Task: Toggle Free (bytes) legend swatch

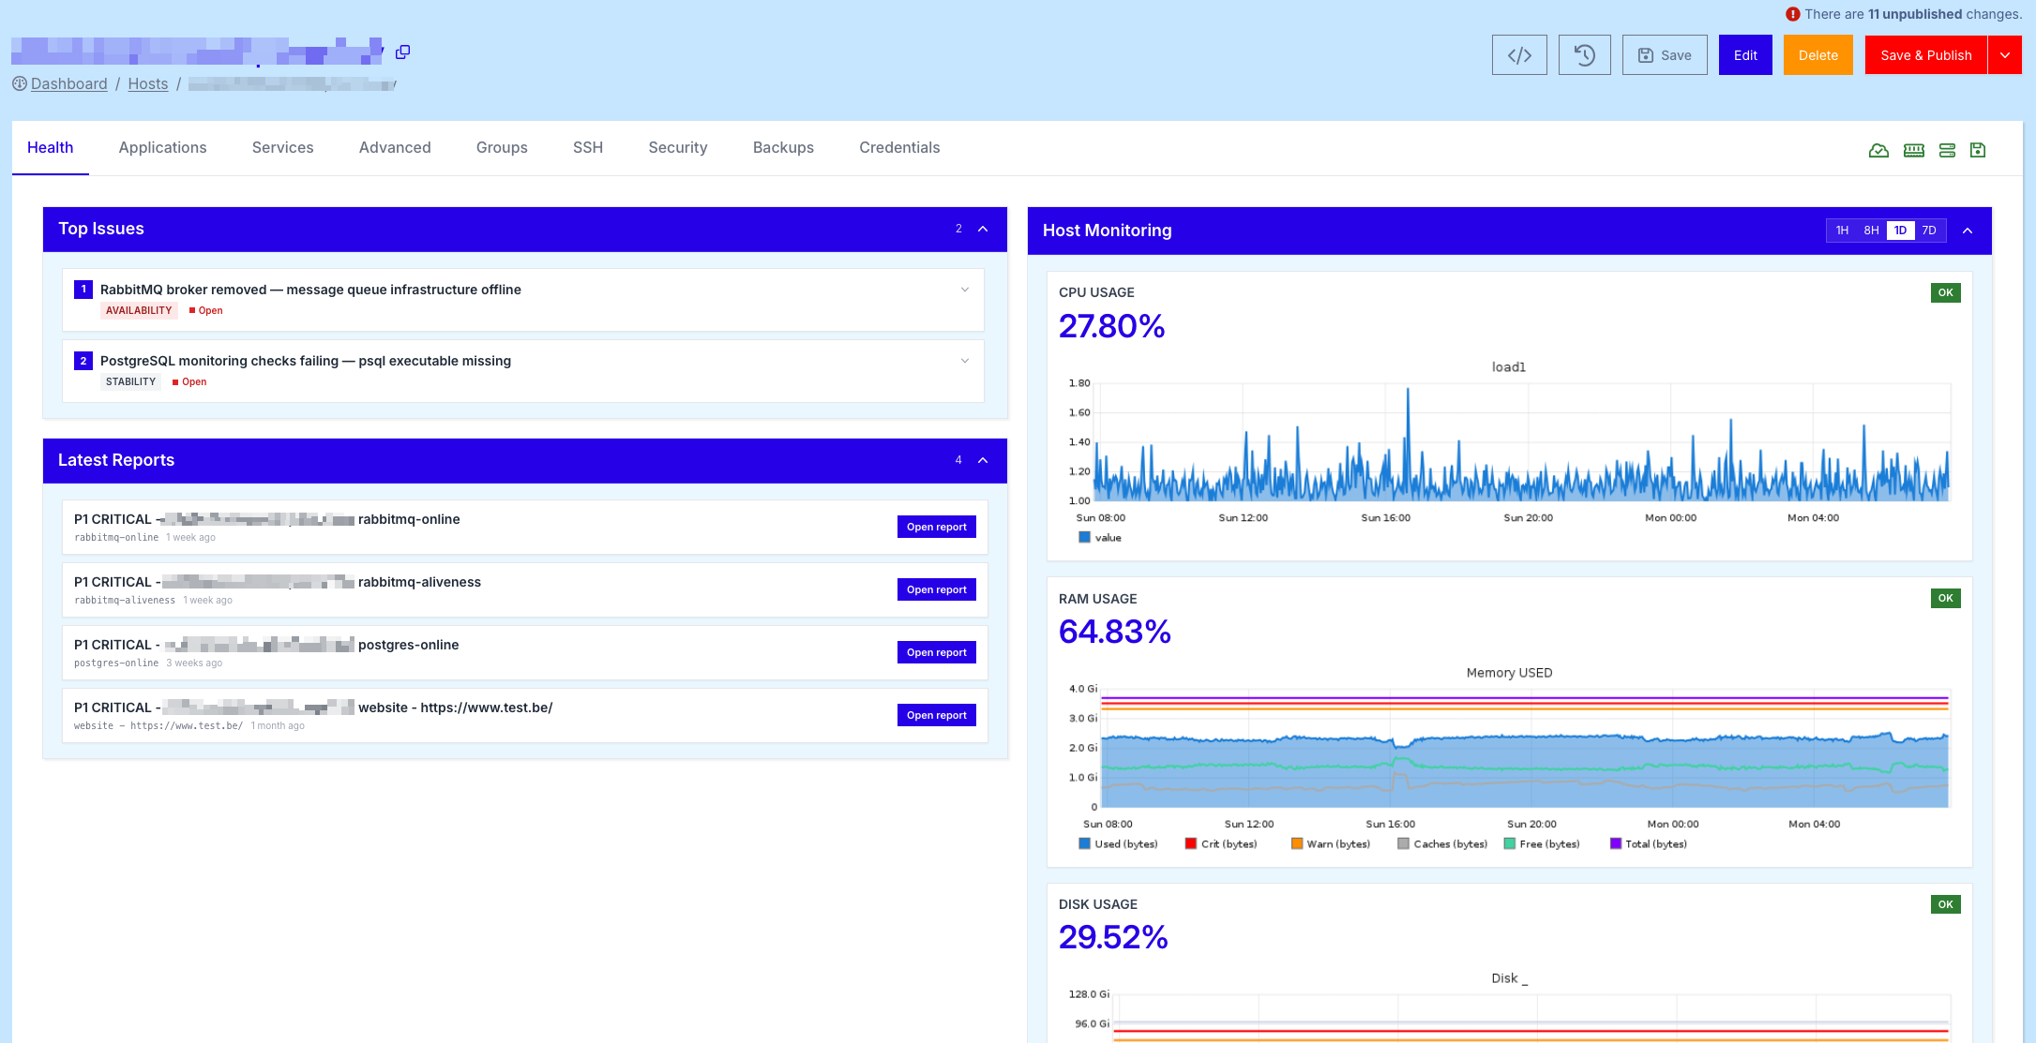Action: pos(1510,844)
